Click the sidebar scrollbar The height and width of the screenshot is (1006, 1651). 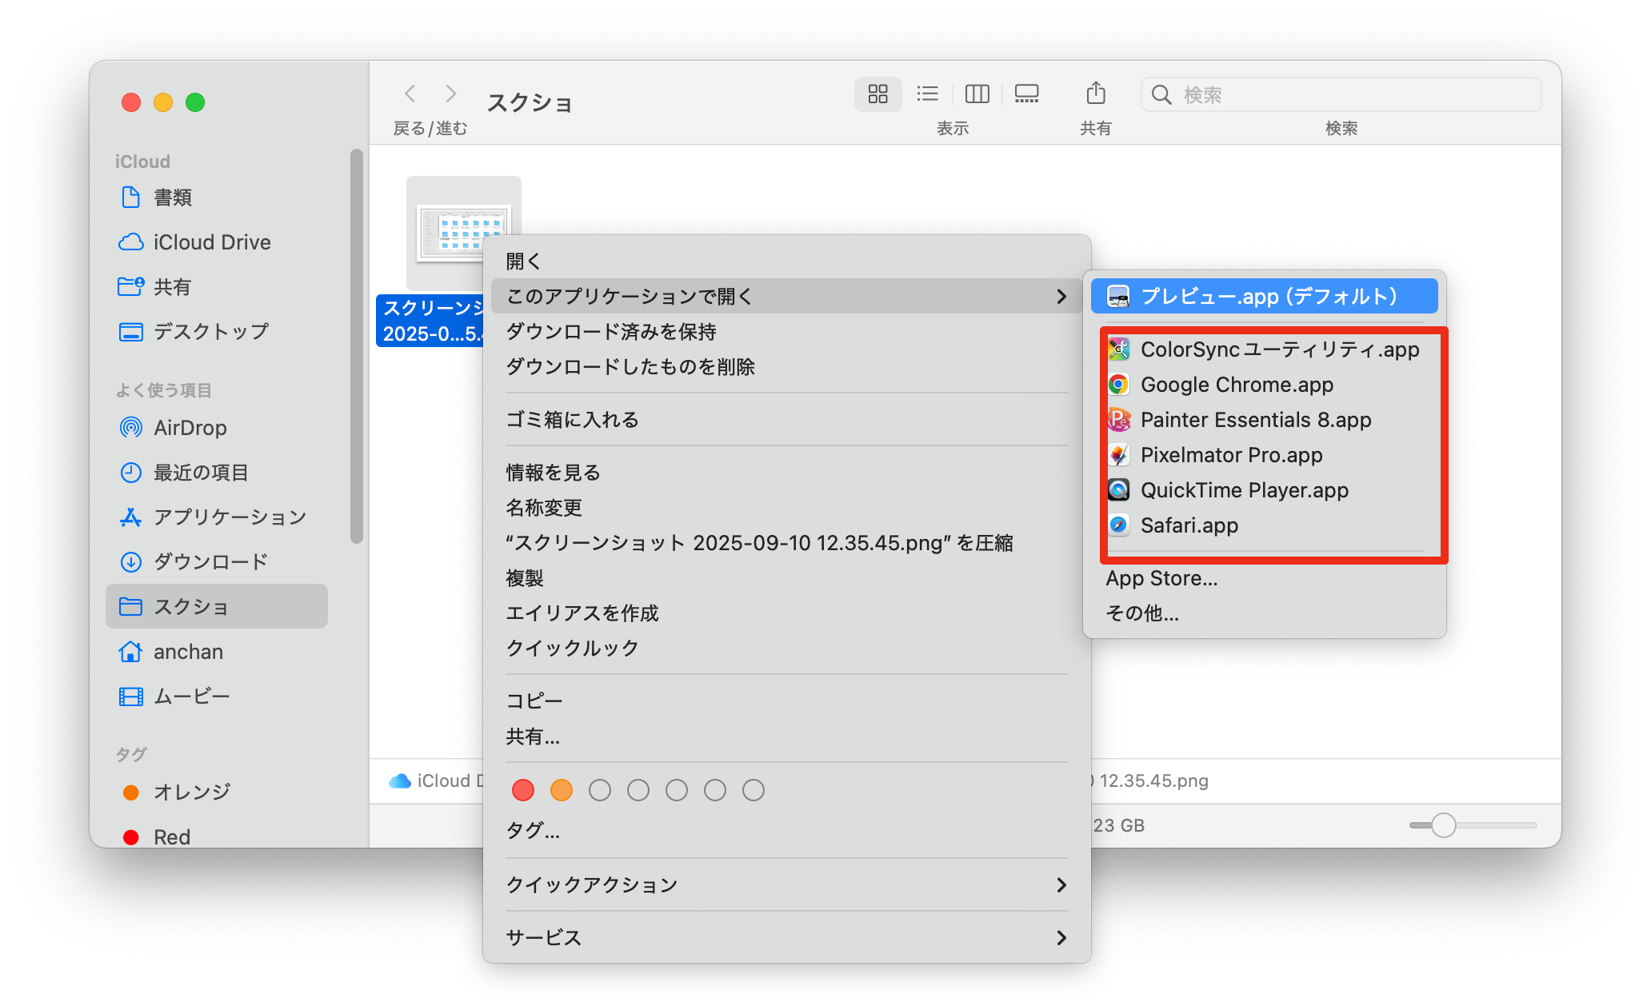tap(357, 345)
